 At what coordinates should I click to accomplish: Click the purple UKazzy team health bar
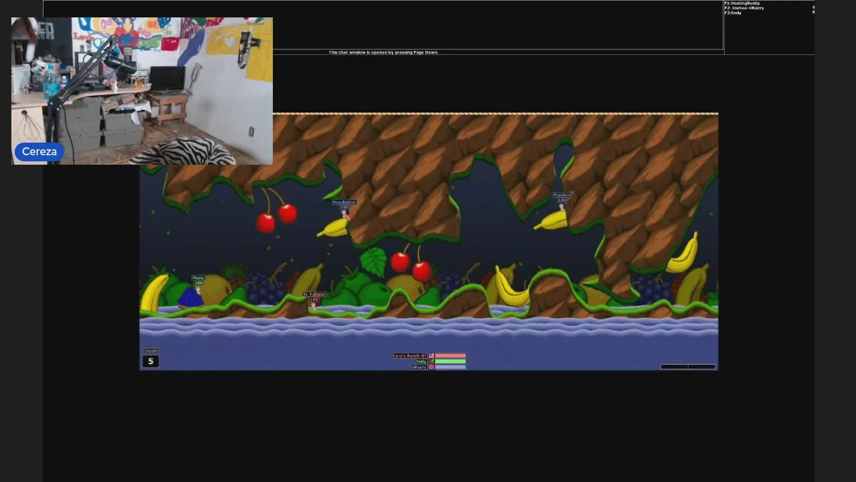point(450,367)
